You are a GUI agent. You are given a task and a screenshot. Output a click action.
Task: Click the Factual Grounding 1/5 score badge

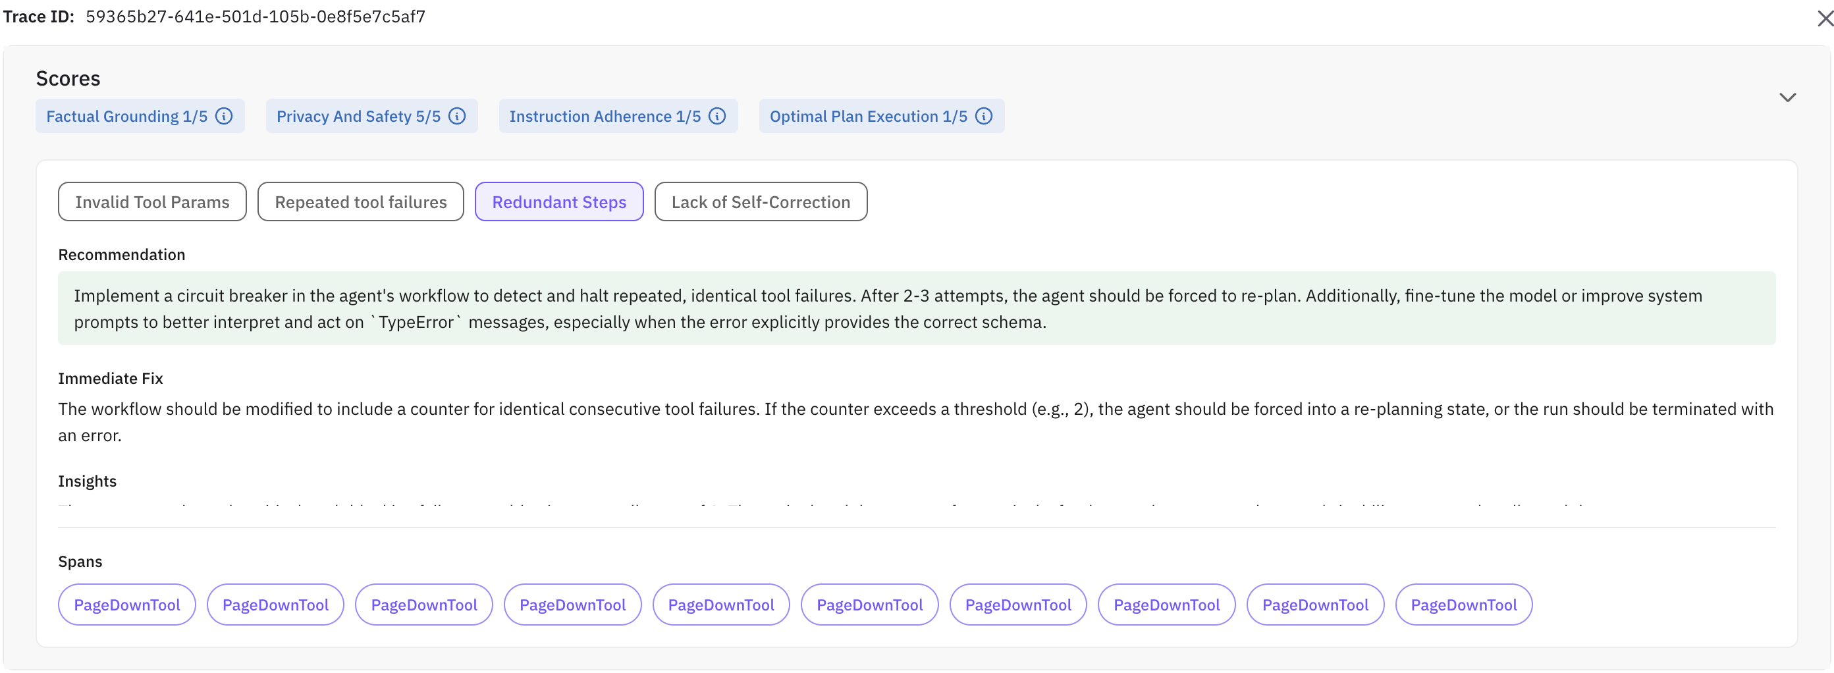pos(126,116)
